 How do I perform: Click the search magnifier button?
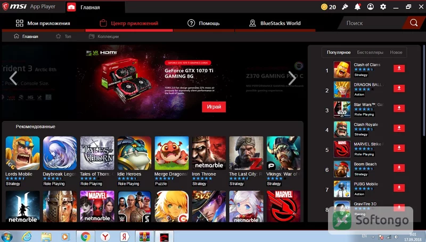point(414,23)
